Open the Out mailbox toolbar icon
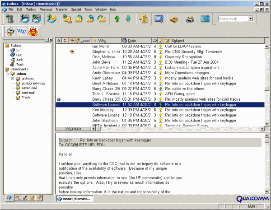Screen dimensions: 271x210 tap(37, 19)
